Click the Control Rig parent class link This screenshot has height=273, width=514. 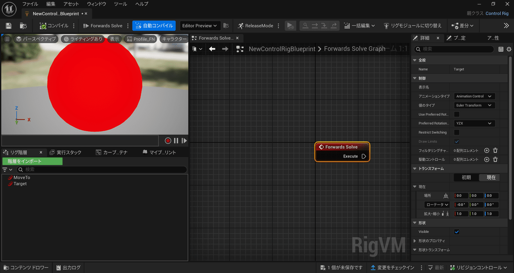pos(497,13)
